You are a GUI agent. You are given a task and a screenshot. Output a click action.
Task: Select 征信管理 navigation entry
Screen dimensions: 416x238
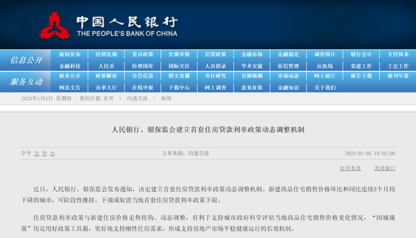(x=289, y=66)
